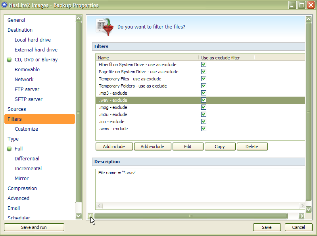
Task: Click main panel horizontal scrollbar thumb
Action: point(191,216)
